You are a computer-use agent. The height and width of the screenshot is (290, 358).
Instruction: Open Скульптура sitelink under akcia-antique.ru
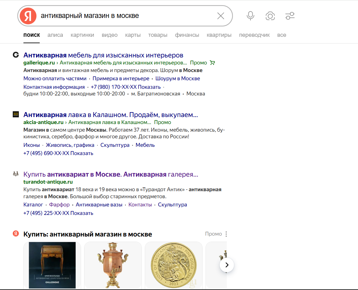[x=115, y=145]
